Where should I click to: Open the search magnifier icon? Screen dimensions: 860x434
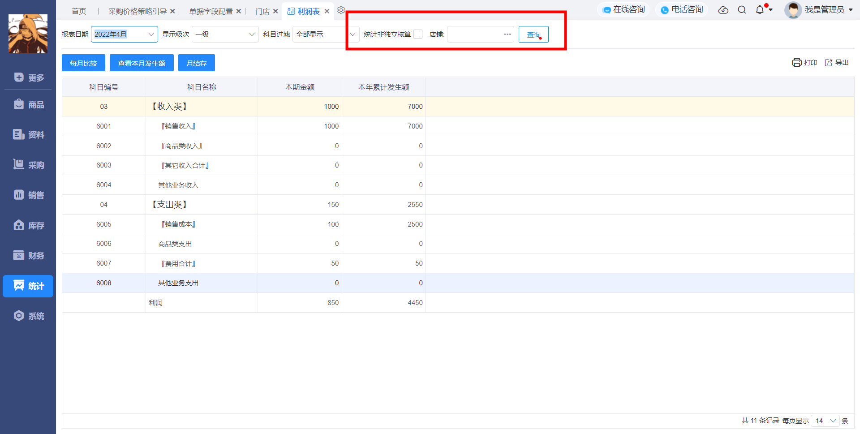click(742, 10)
